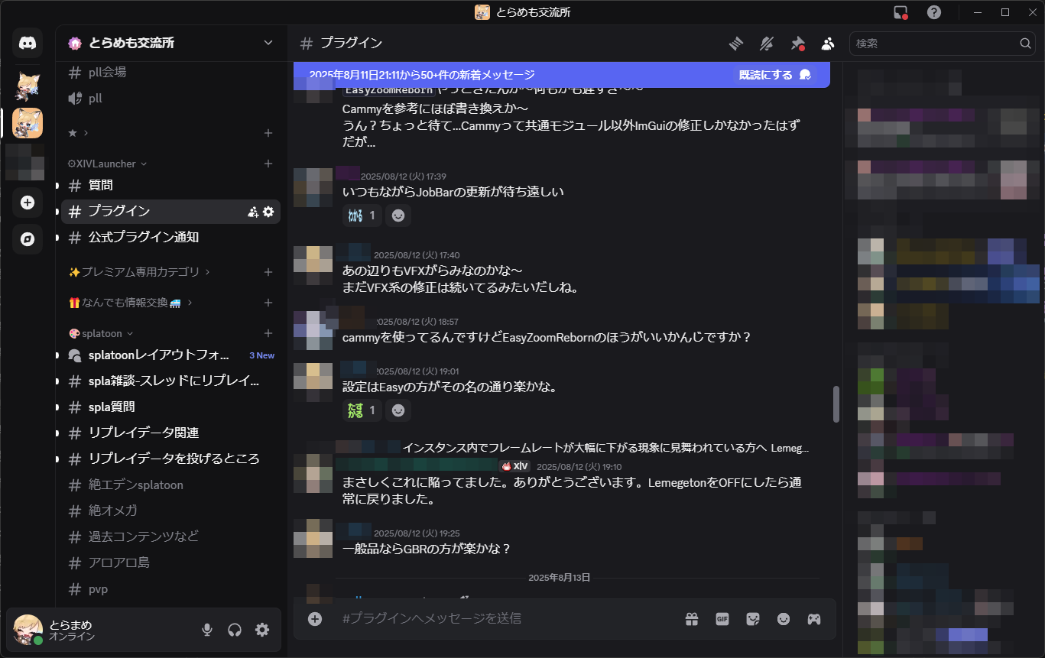Open the 公式プラグイン通知 channel
The height and width of the screenshot is (658, 1045).
[170, 238]
